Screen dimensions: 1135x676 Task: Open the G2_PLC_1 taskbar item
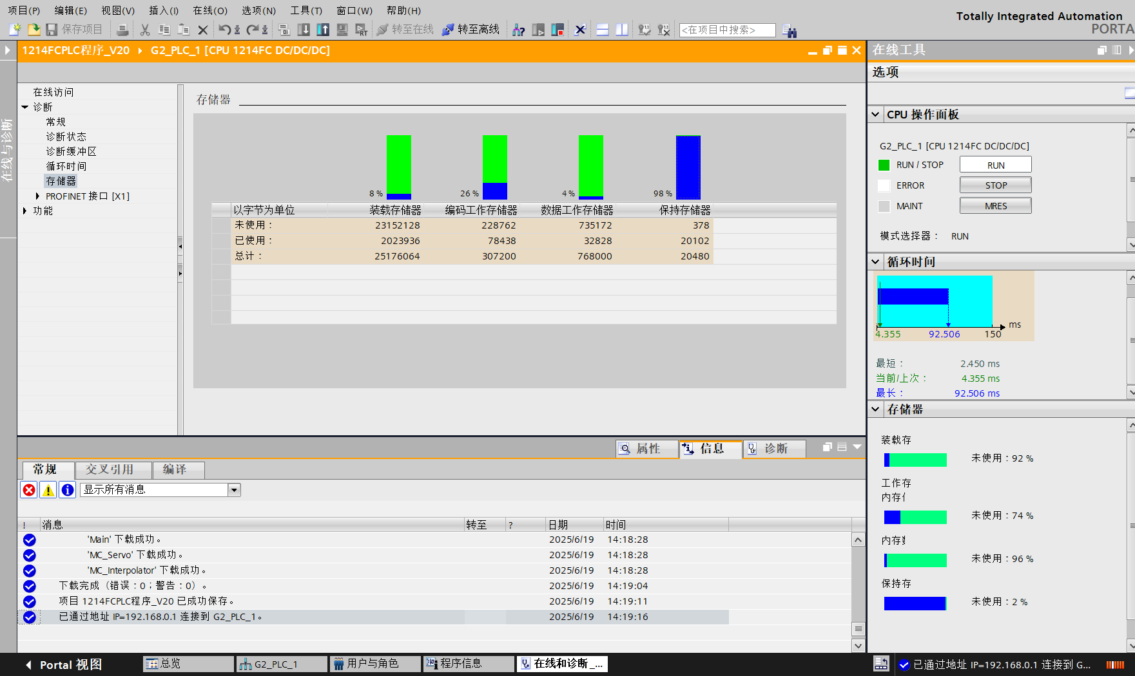282,664
